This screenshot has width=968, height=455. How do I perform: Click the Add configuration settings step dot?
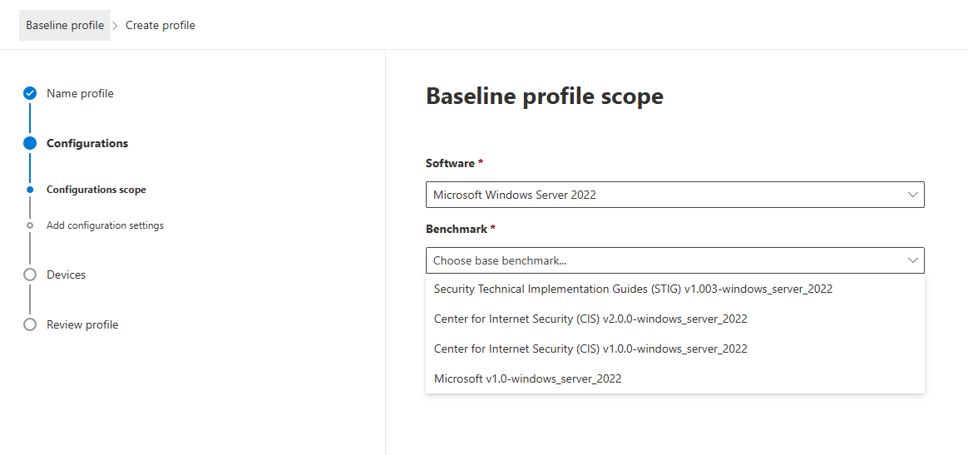point(30,225)
